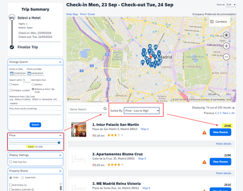This screenshot has height=191, width=243.
Task: Click the Finalize Trip checkmark icon
Action: pyautogui.click(x=12, y=47)
